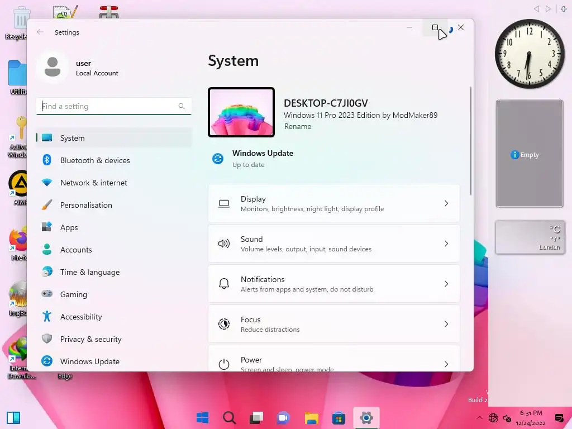This screenshot has width=572, height=429.
Task: Expand Focus using its chevron
Action: [x=446, y=324]
